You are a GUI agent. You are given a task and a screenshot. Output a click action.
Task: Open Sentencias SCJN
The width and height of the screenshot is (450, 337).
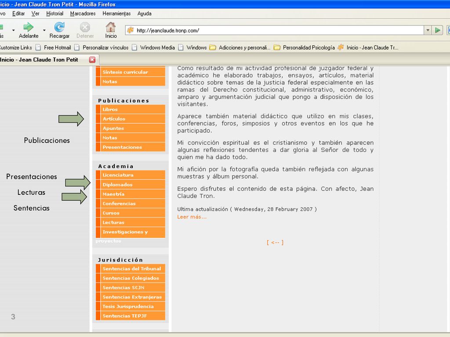[131, 287]
